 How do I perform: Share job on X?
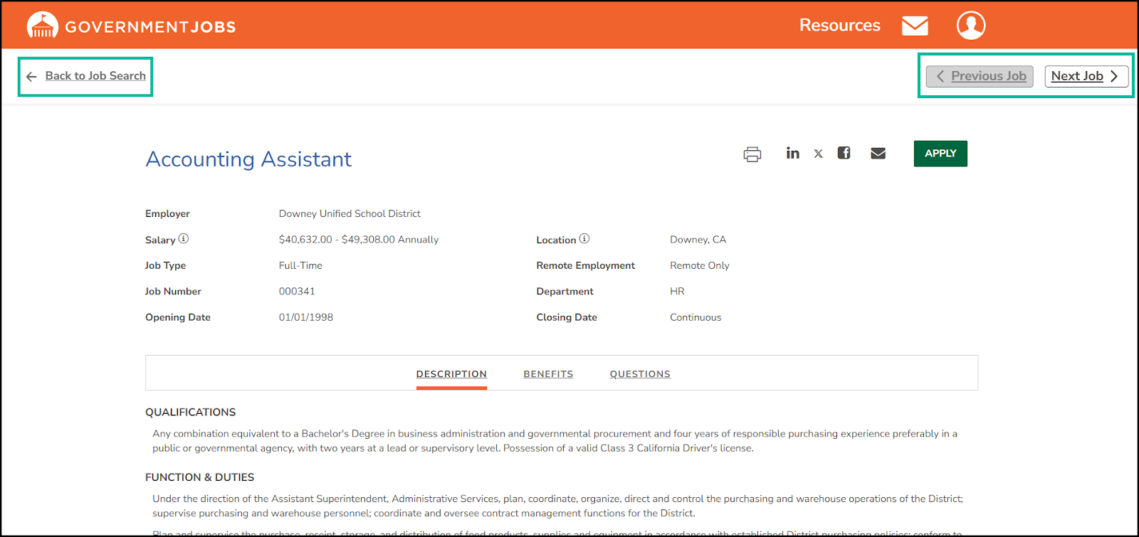pos(819,154)
